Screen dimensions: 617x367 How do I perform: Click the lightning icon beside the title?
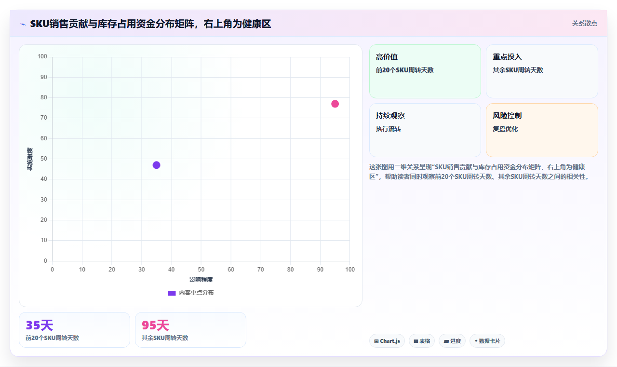tap(23, 24)
